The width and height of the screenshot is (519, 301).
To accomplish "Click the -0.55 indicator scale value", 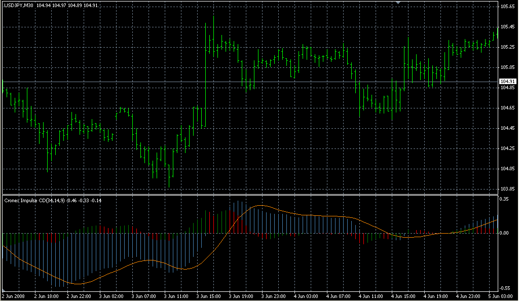I will coord(505,287).
